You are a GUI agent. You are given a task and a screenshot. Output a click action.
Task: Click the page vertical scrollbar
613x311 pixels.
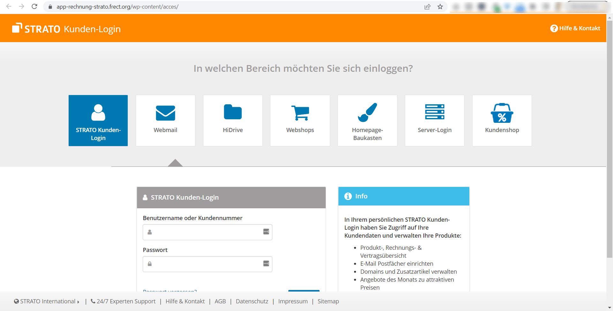pyautogui.click(x=609, y=139)
